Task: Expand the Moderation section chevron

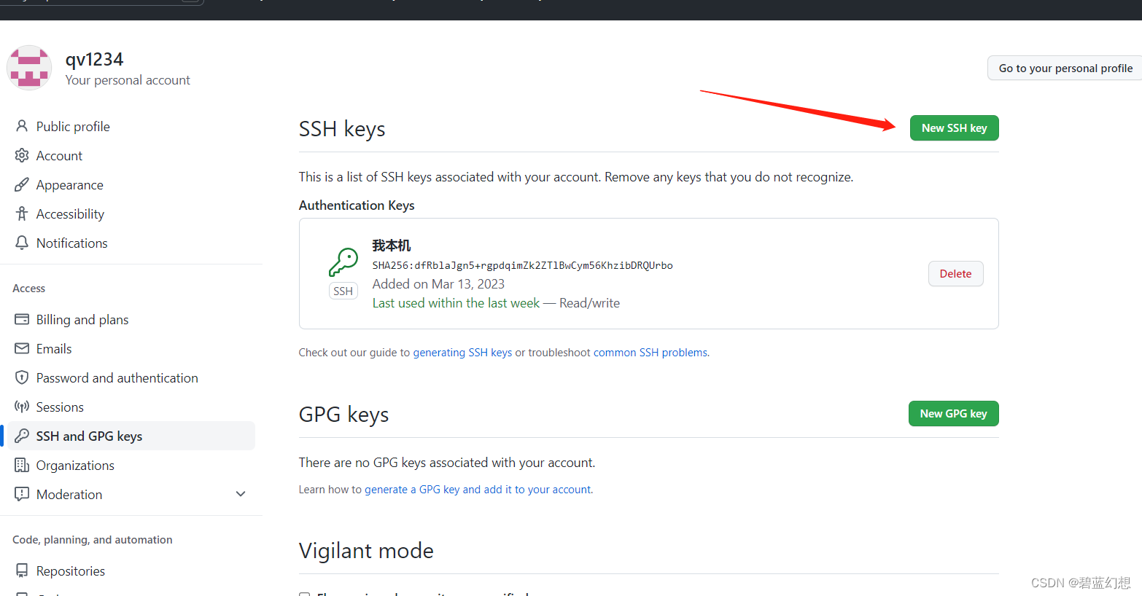Action: [241, 494]
